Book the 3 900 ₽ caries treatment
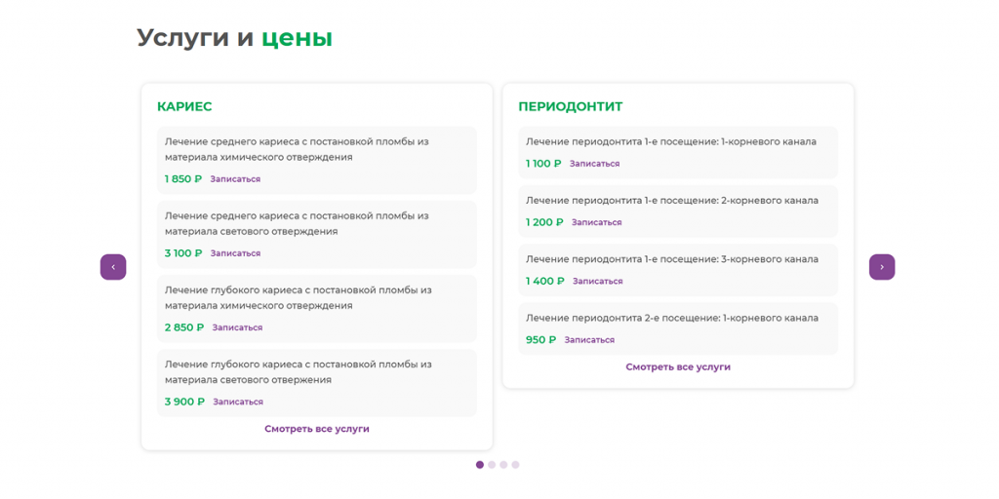Screen dimensions: 999x499 click(x=238, y=402)
